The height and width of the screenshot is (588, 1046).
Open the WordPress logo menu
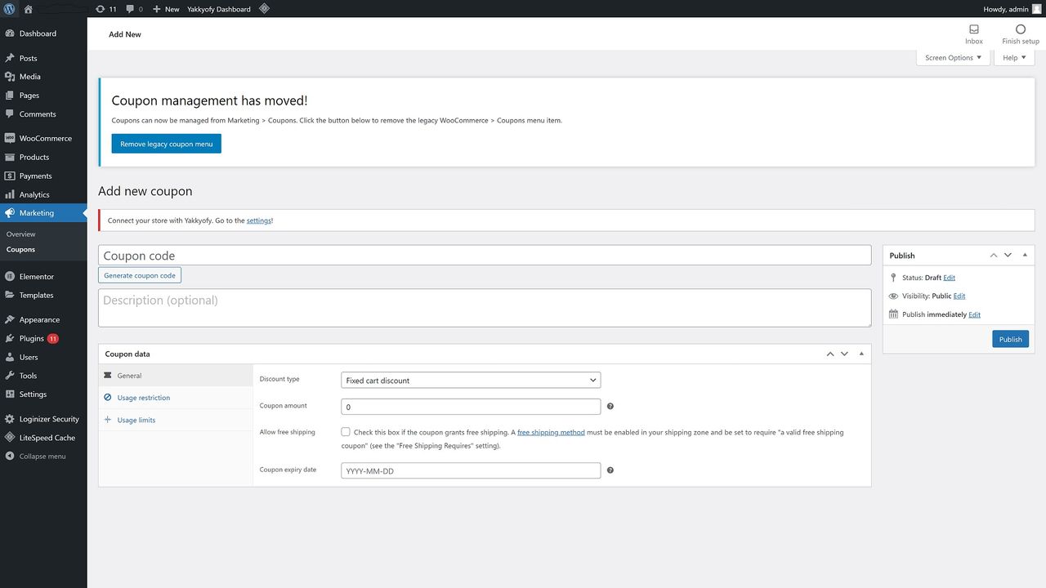[9, 9]
